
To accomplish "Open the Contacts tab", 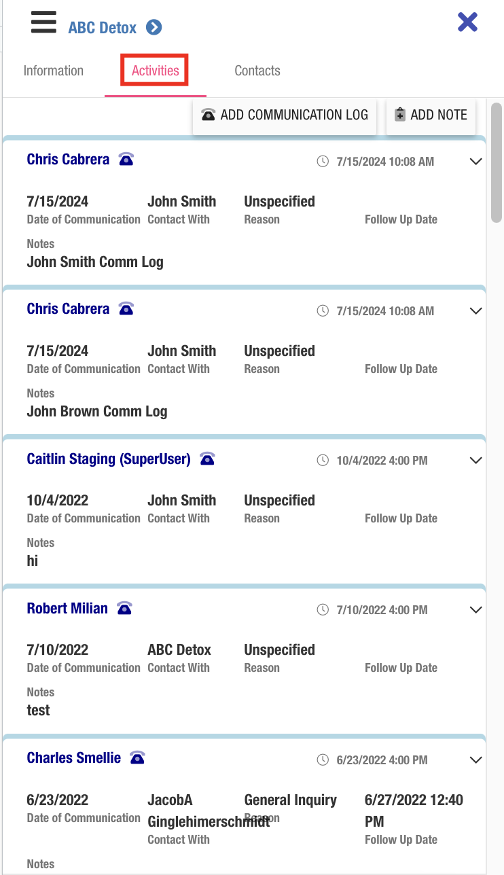I will pos(257,71).
